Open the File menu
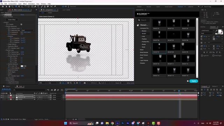Image resolution: width=224 pixels, height=126 pixels. click(x=2, y=4)
